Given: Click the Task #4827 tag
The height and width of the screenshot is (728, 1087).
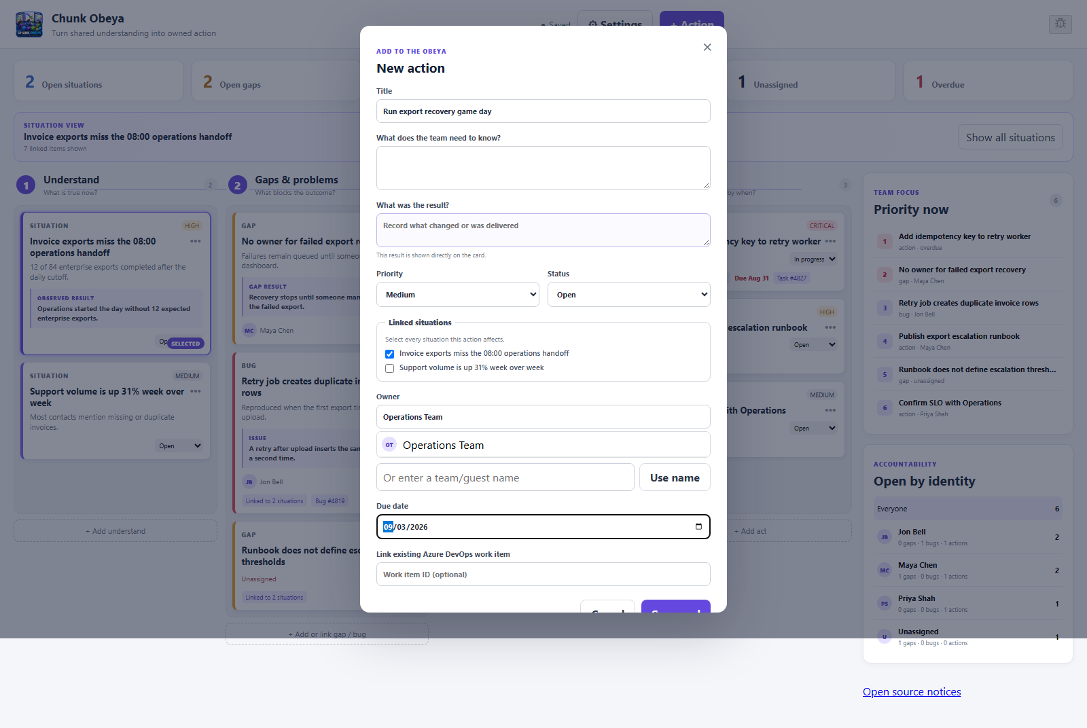Looking at the screenshot, I should click(791, 278).
